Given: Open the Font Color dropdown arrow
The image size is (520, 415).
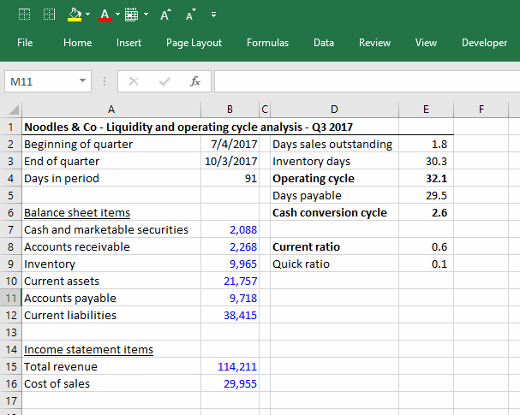Looking at the screenshot, I should coord(117,14).
